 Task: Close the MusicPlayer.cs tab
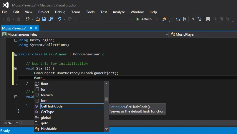(x=36, y=28)
